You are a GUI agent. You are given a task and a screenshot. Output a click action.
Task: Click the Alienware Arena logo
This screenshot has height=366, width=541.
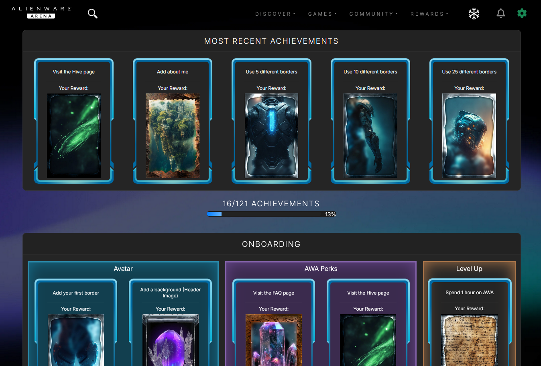(x=41, y=12)
